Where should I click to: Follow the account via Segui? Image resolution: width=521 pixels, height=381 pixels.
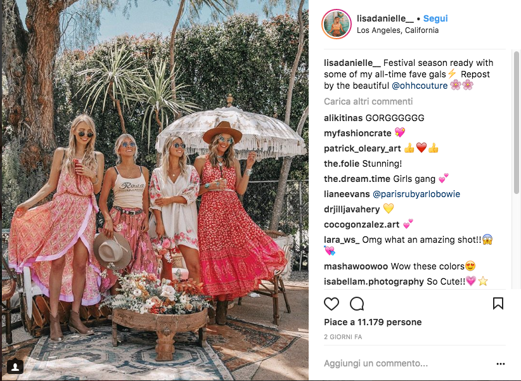coord(435,18)
